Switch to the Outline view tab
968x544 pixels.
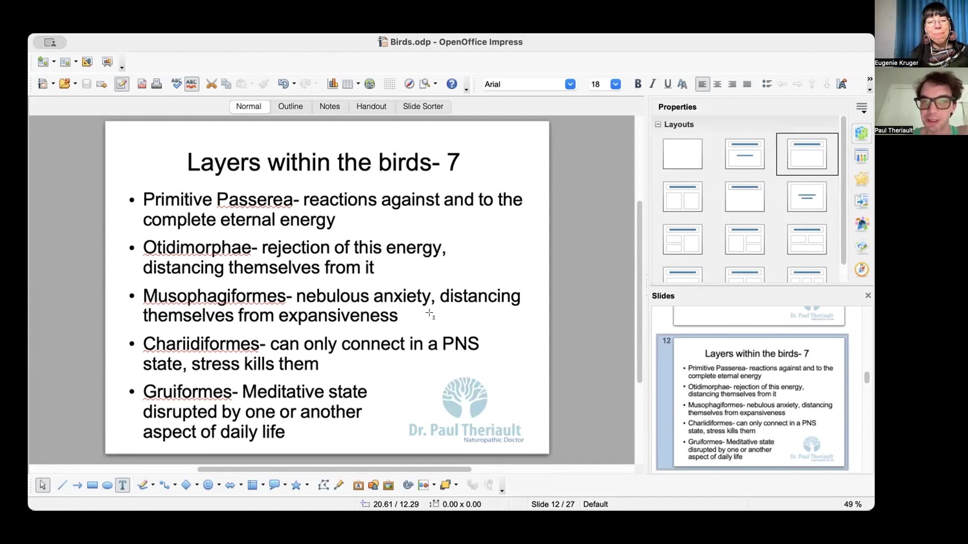pos(290,106)
